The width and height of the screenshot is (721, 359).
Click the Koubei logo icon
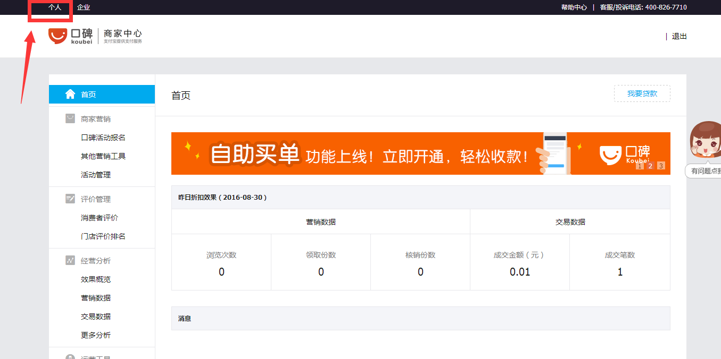point(57,36)
